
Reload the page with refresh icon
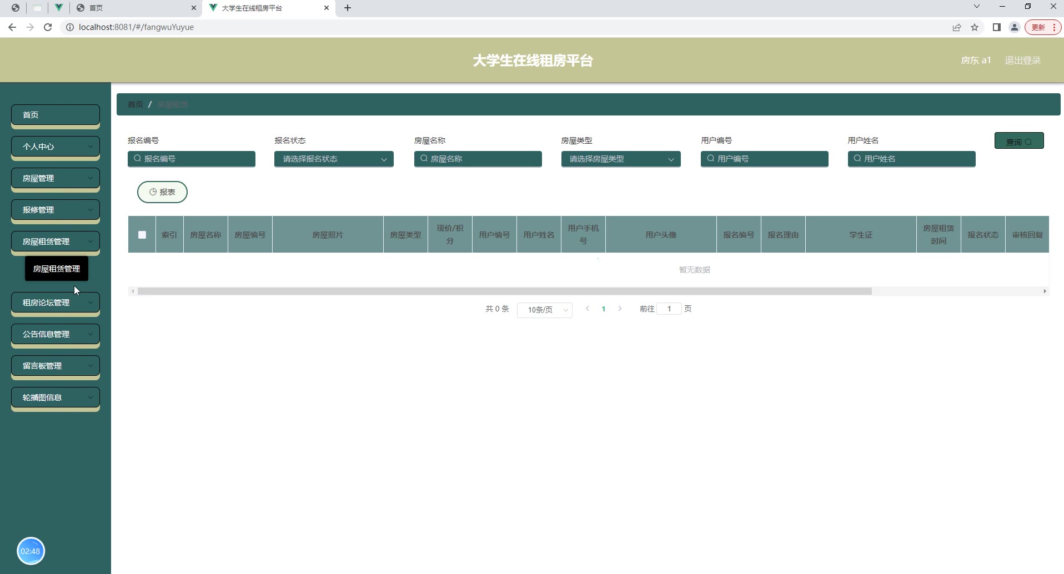[x=48, y=27]
